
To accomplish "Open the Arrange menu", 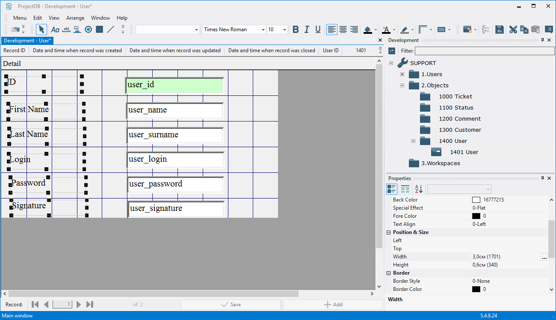I will click(75, 18).
